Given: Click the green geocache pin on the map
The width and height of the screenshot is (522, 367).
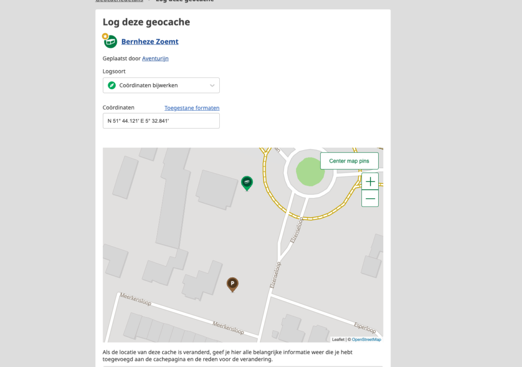Looking at the screenshot, I should point(247,182).
